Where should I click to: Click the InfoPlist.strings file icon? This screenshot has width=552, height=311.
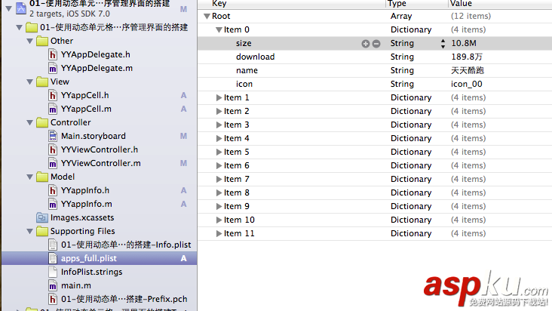(x=53, y=272)
